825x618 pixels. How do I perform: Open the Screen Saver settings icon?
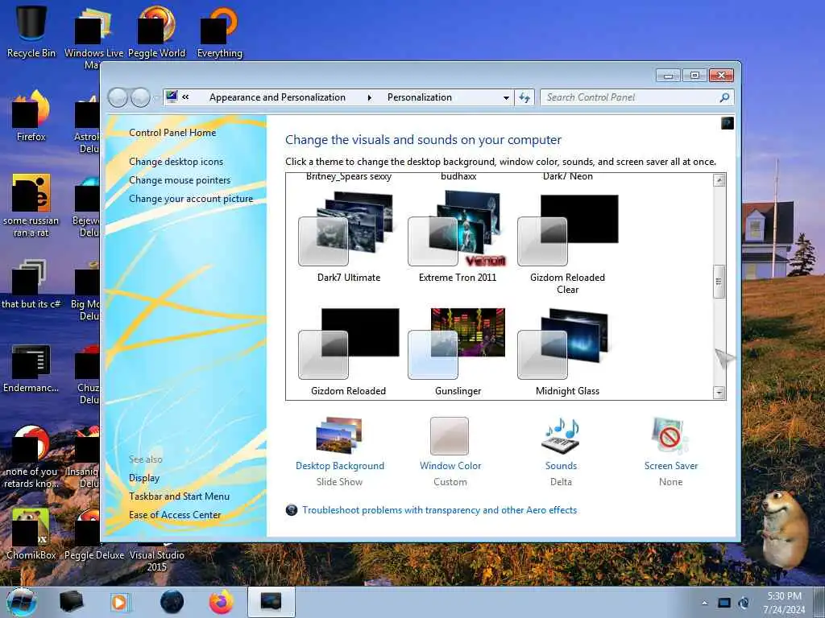point(670,435)
